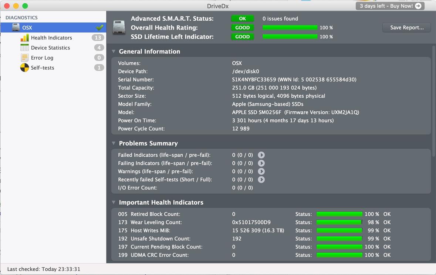Click the Self-tests crash-test icon
Screen dimensions: 436x275
[x=24, y=67]
